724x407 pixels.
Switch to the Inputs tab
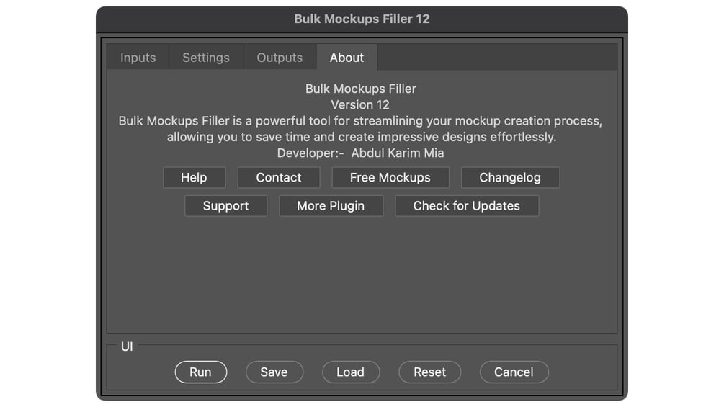point(138,58)
